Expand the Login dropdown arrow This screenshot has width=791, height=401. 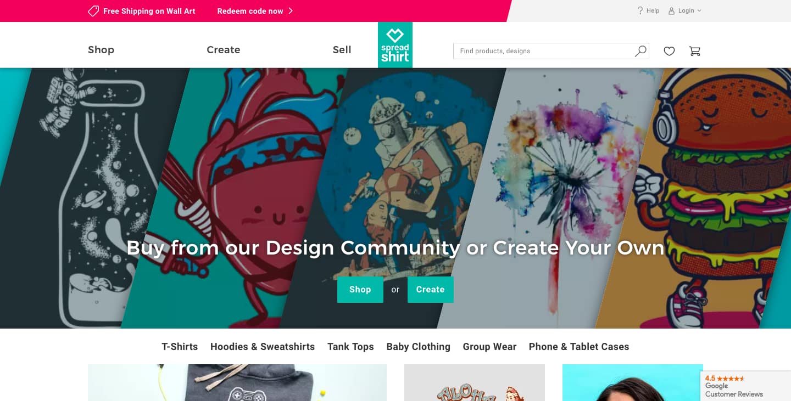pyautogui.click(x=699, y=10)
